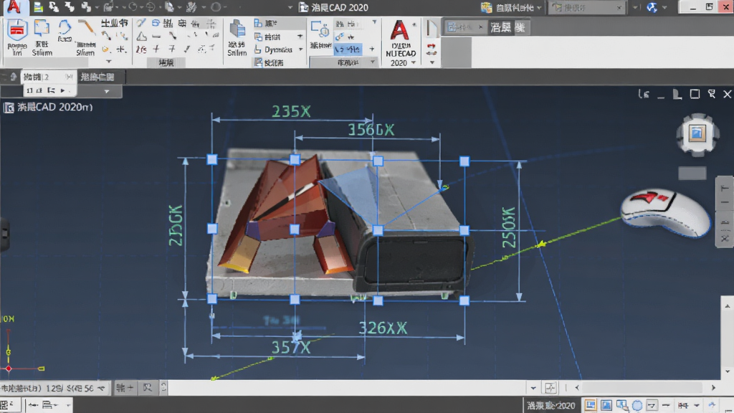Open the dropdown arrow at far right of the ribbon's bottom panel label
The height and width of the screenshot is (413, 734).
point(373,62)
